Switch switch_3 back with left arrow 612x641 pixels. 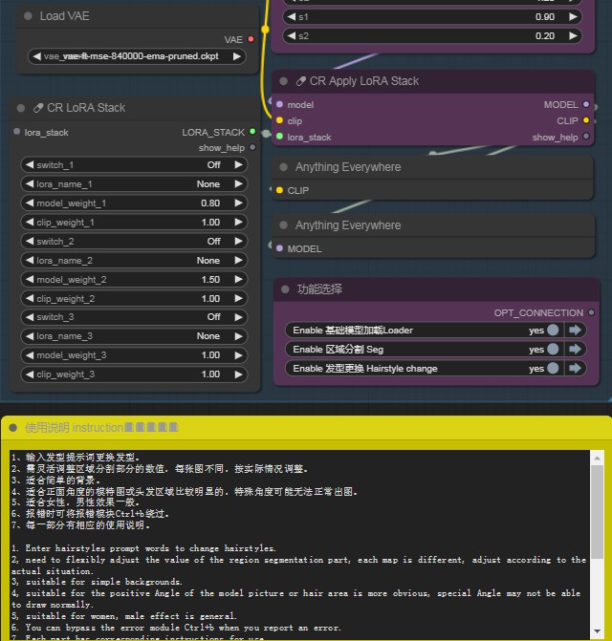point(30,317)
